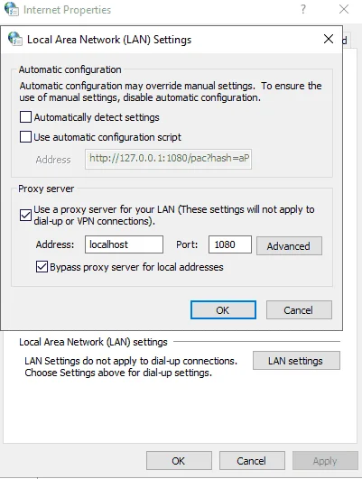This screenshot has height=479, width=362.
Task: Click the Port field showing 1080
Action: click(230, 244)
